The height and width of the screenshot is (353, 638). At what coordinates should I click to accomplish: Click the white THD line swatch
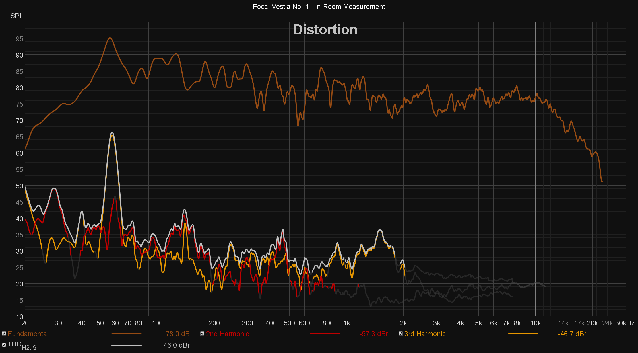click(126, 345)
